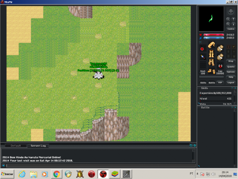The image size is (238, 179).
Task: Toggle the Skills panel button
Action: [203, 83]
